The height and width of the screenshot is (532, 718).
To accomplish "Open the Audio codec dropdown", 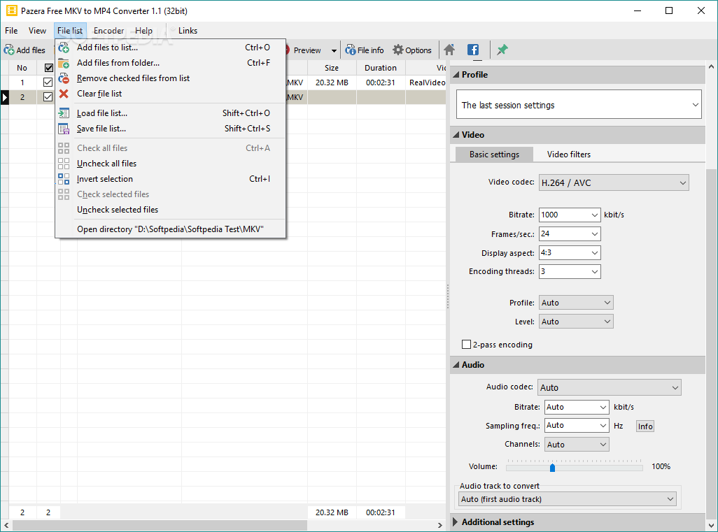I will click(x=609, y=387).
